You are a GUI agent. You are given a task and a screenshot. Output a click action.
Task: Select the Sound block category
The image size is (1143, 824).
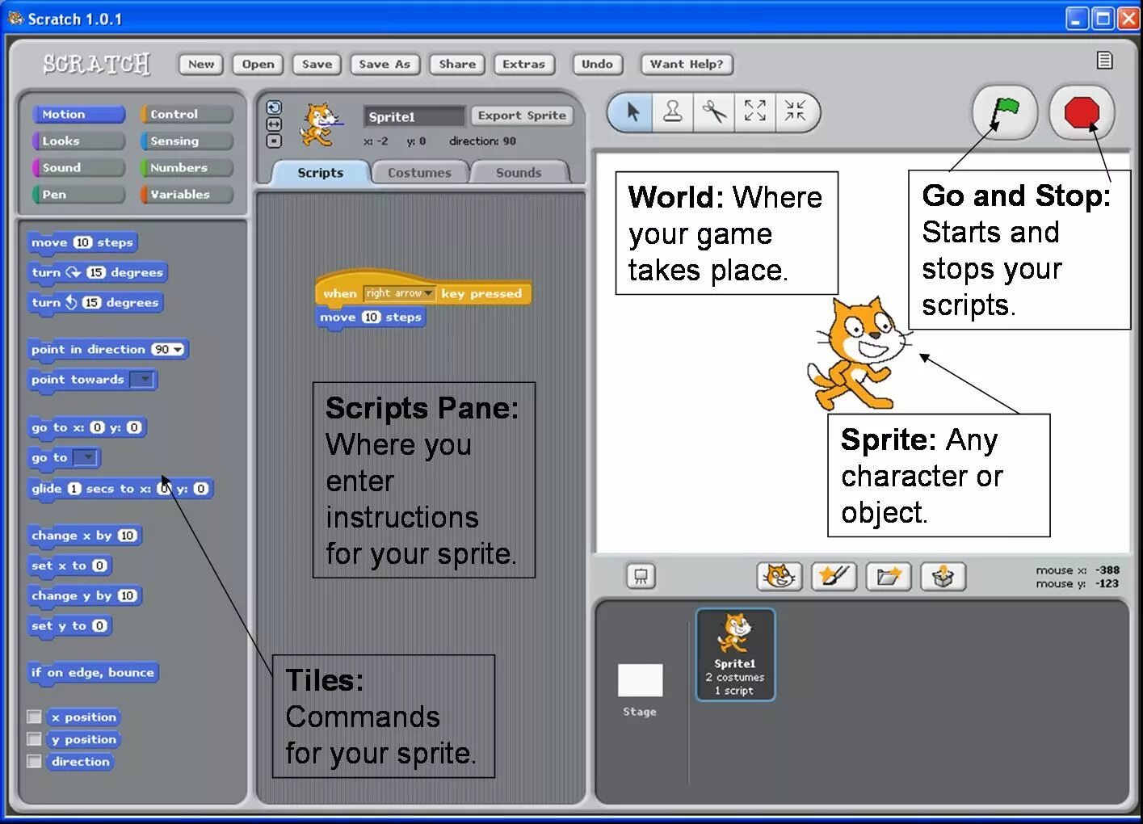(78, 168)
